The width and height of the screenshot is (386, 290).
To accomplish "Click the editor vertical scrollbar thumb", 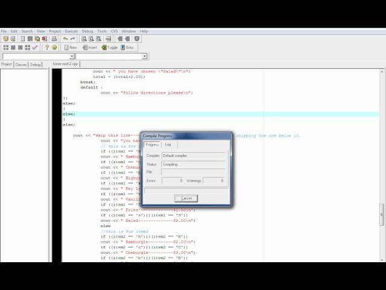I will click(x=382, y=214).
